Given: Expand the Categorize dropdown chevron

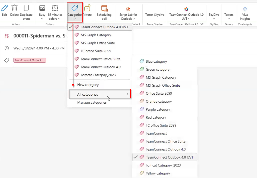Looking at the screenshot, I should coord(75,19).
